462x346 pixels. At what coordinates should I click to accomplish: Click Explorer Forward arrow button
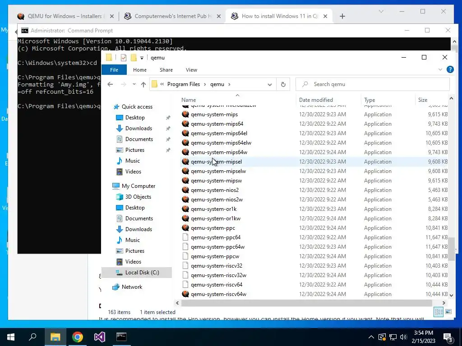[124, 84]
